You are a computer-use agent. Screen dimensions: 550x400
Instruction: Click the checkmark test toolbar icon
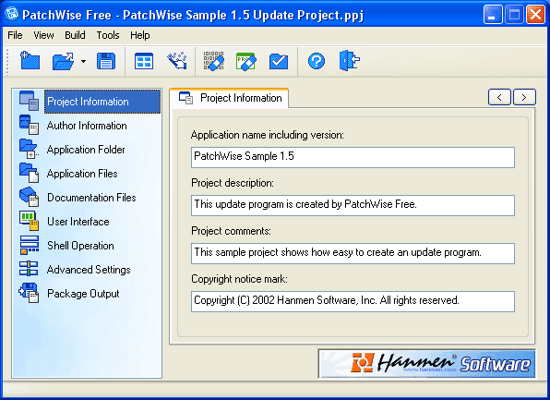pyautogui.click(x=279, y=62)
